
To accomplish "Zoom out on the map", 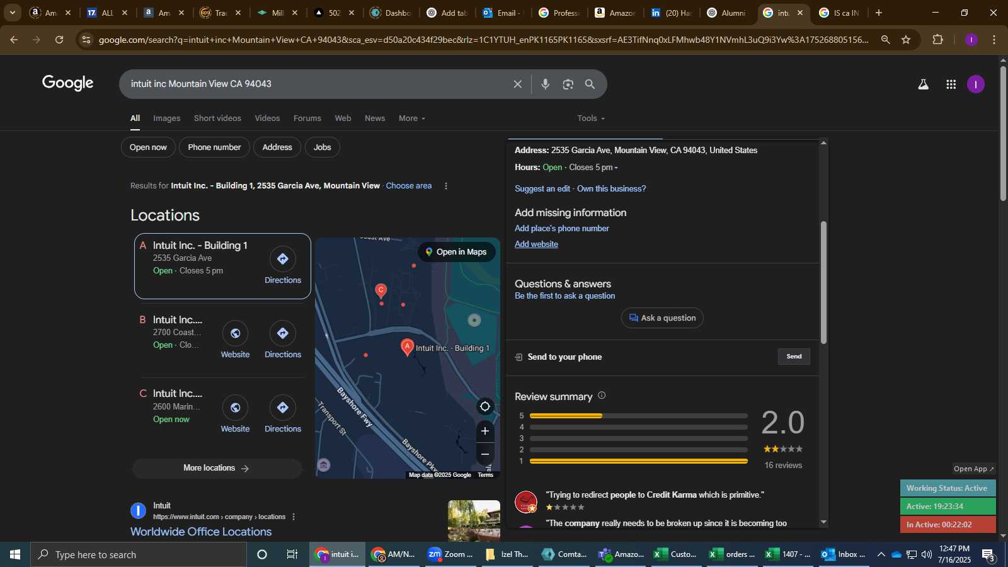I will 485,454.
